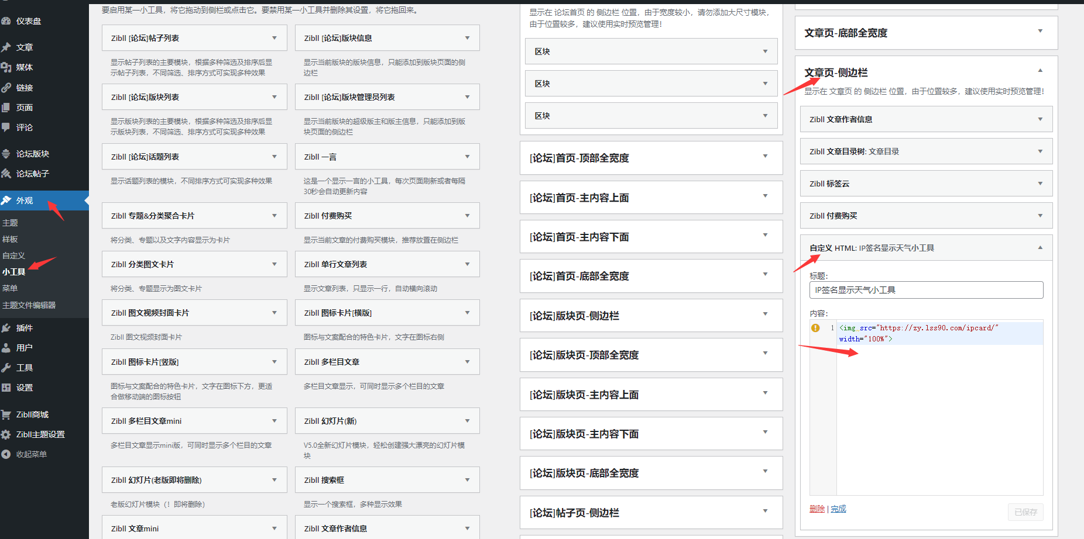
Task: Click the Media (媒体) sidebar icon
Action: [x=6, y=67]
